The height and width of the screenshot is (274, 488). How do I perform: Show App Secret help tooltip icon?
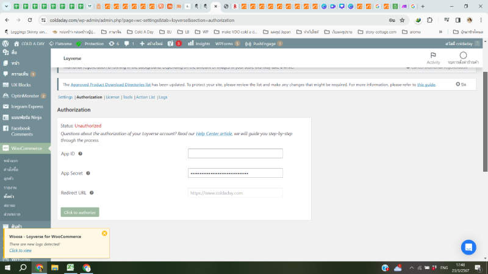(88, 174)
